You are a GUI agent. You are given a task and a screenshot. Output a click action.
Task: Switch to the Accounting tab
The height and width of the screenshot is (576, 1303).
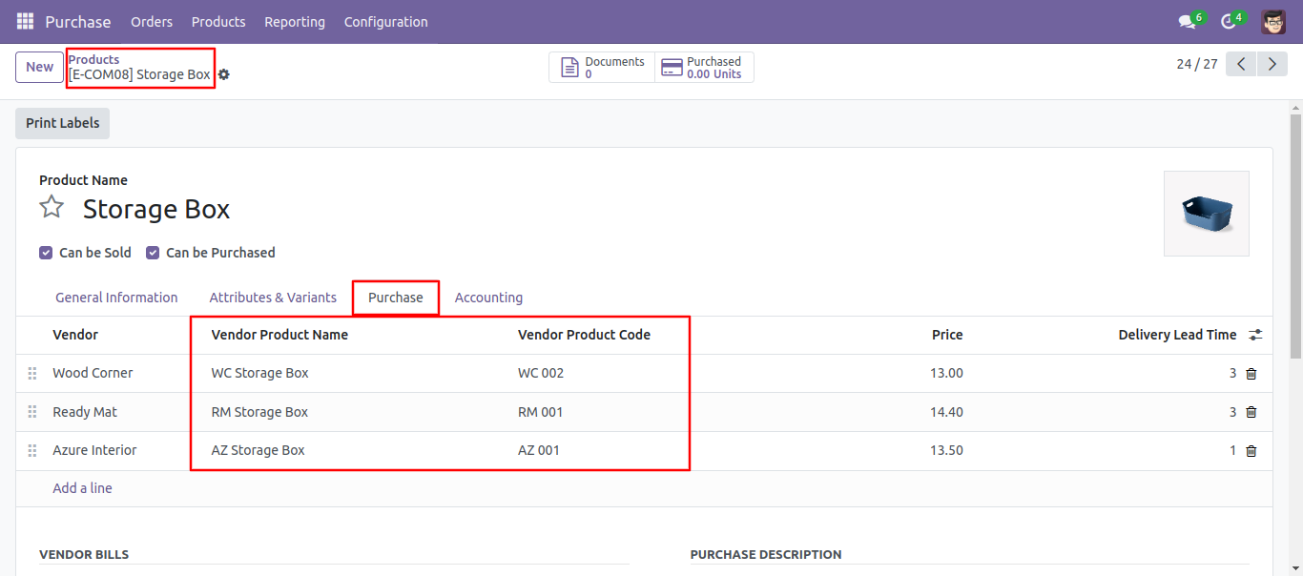click(488, 298)
